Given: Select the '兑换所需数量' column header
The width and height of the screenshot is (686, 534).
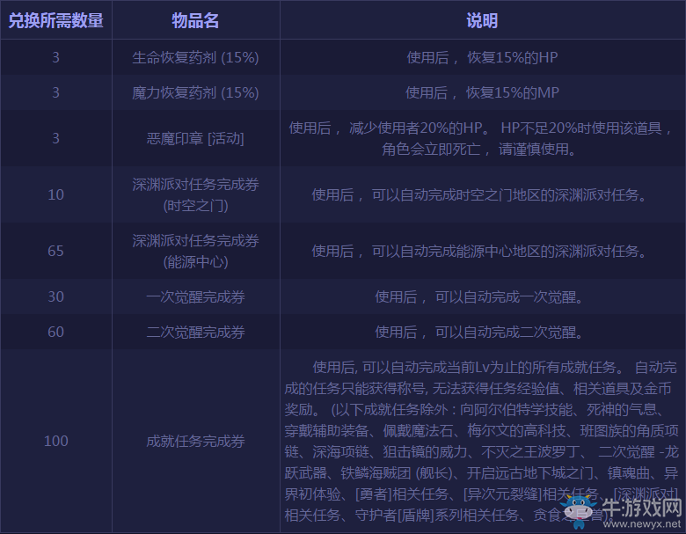Looking at the screenshot, I should point(56,20).
